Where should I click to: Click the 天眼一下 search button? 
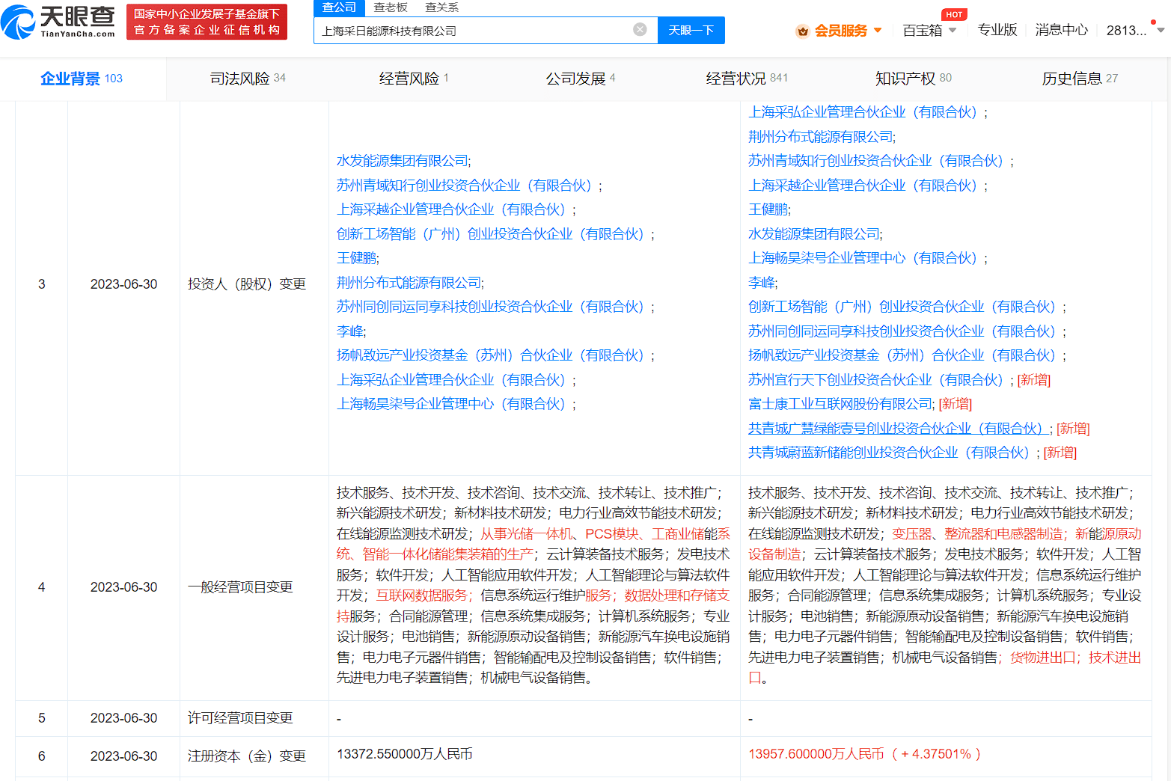[x=691, y=30]
